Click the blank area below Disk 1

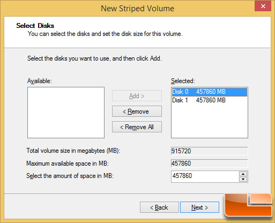click(x=210, y=121)
